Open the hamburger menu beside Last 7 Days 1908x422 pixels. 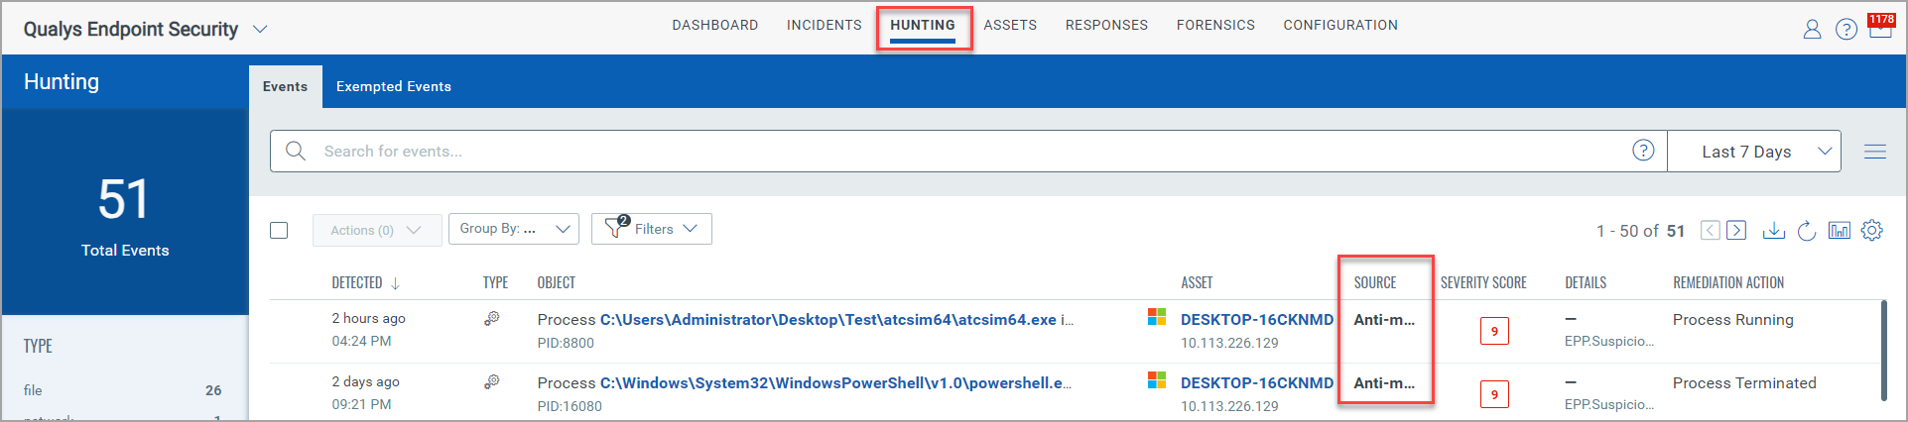[1874, 152]
